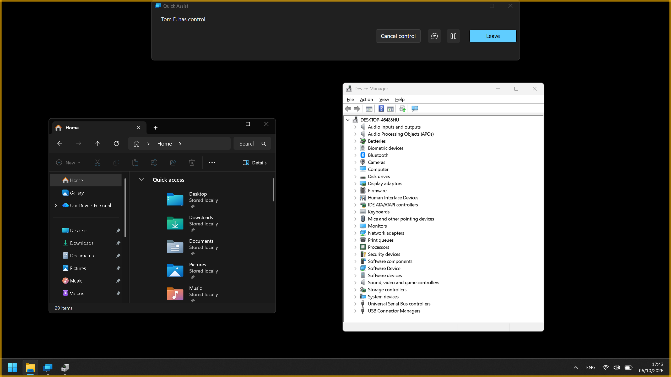Click Device Manager icon in the taskbar
The height and width of the screenshot is (377, 671).
tap(65, 368)
